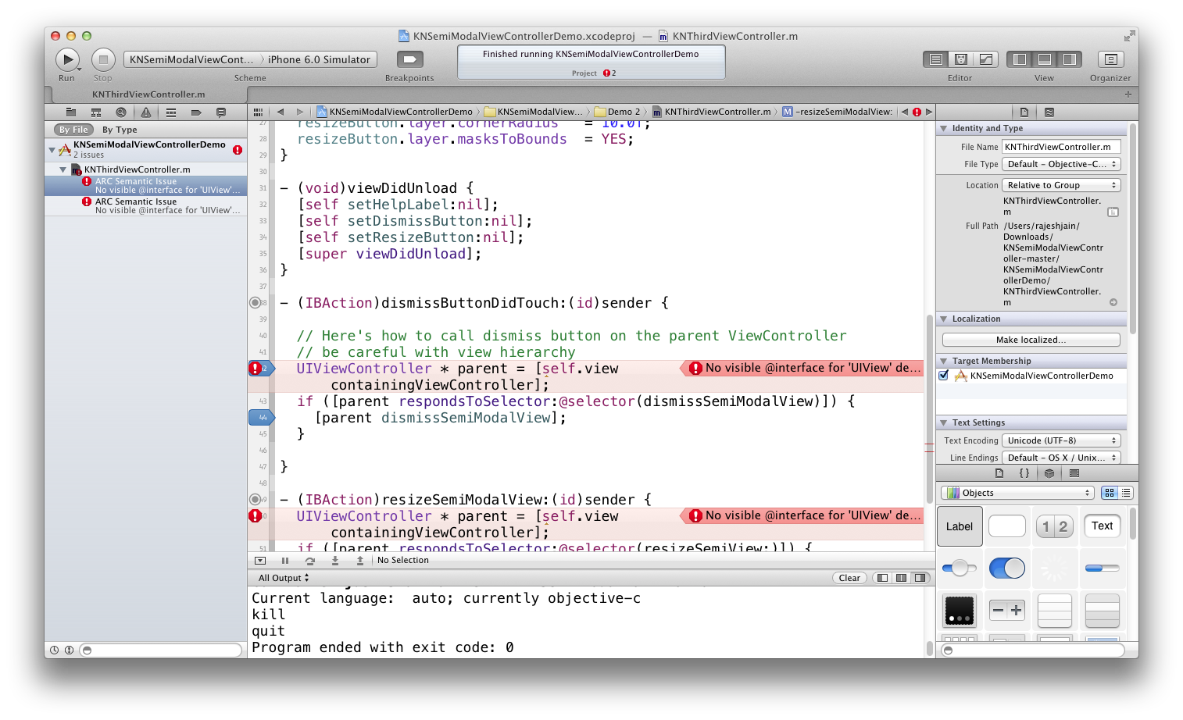This screenshot has width=1183, height=720.
Task: Go forward in editor history
Action: click(300, 112)
